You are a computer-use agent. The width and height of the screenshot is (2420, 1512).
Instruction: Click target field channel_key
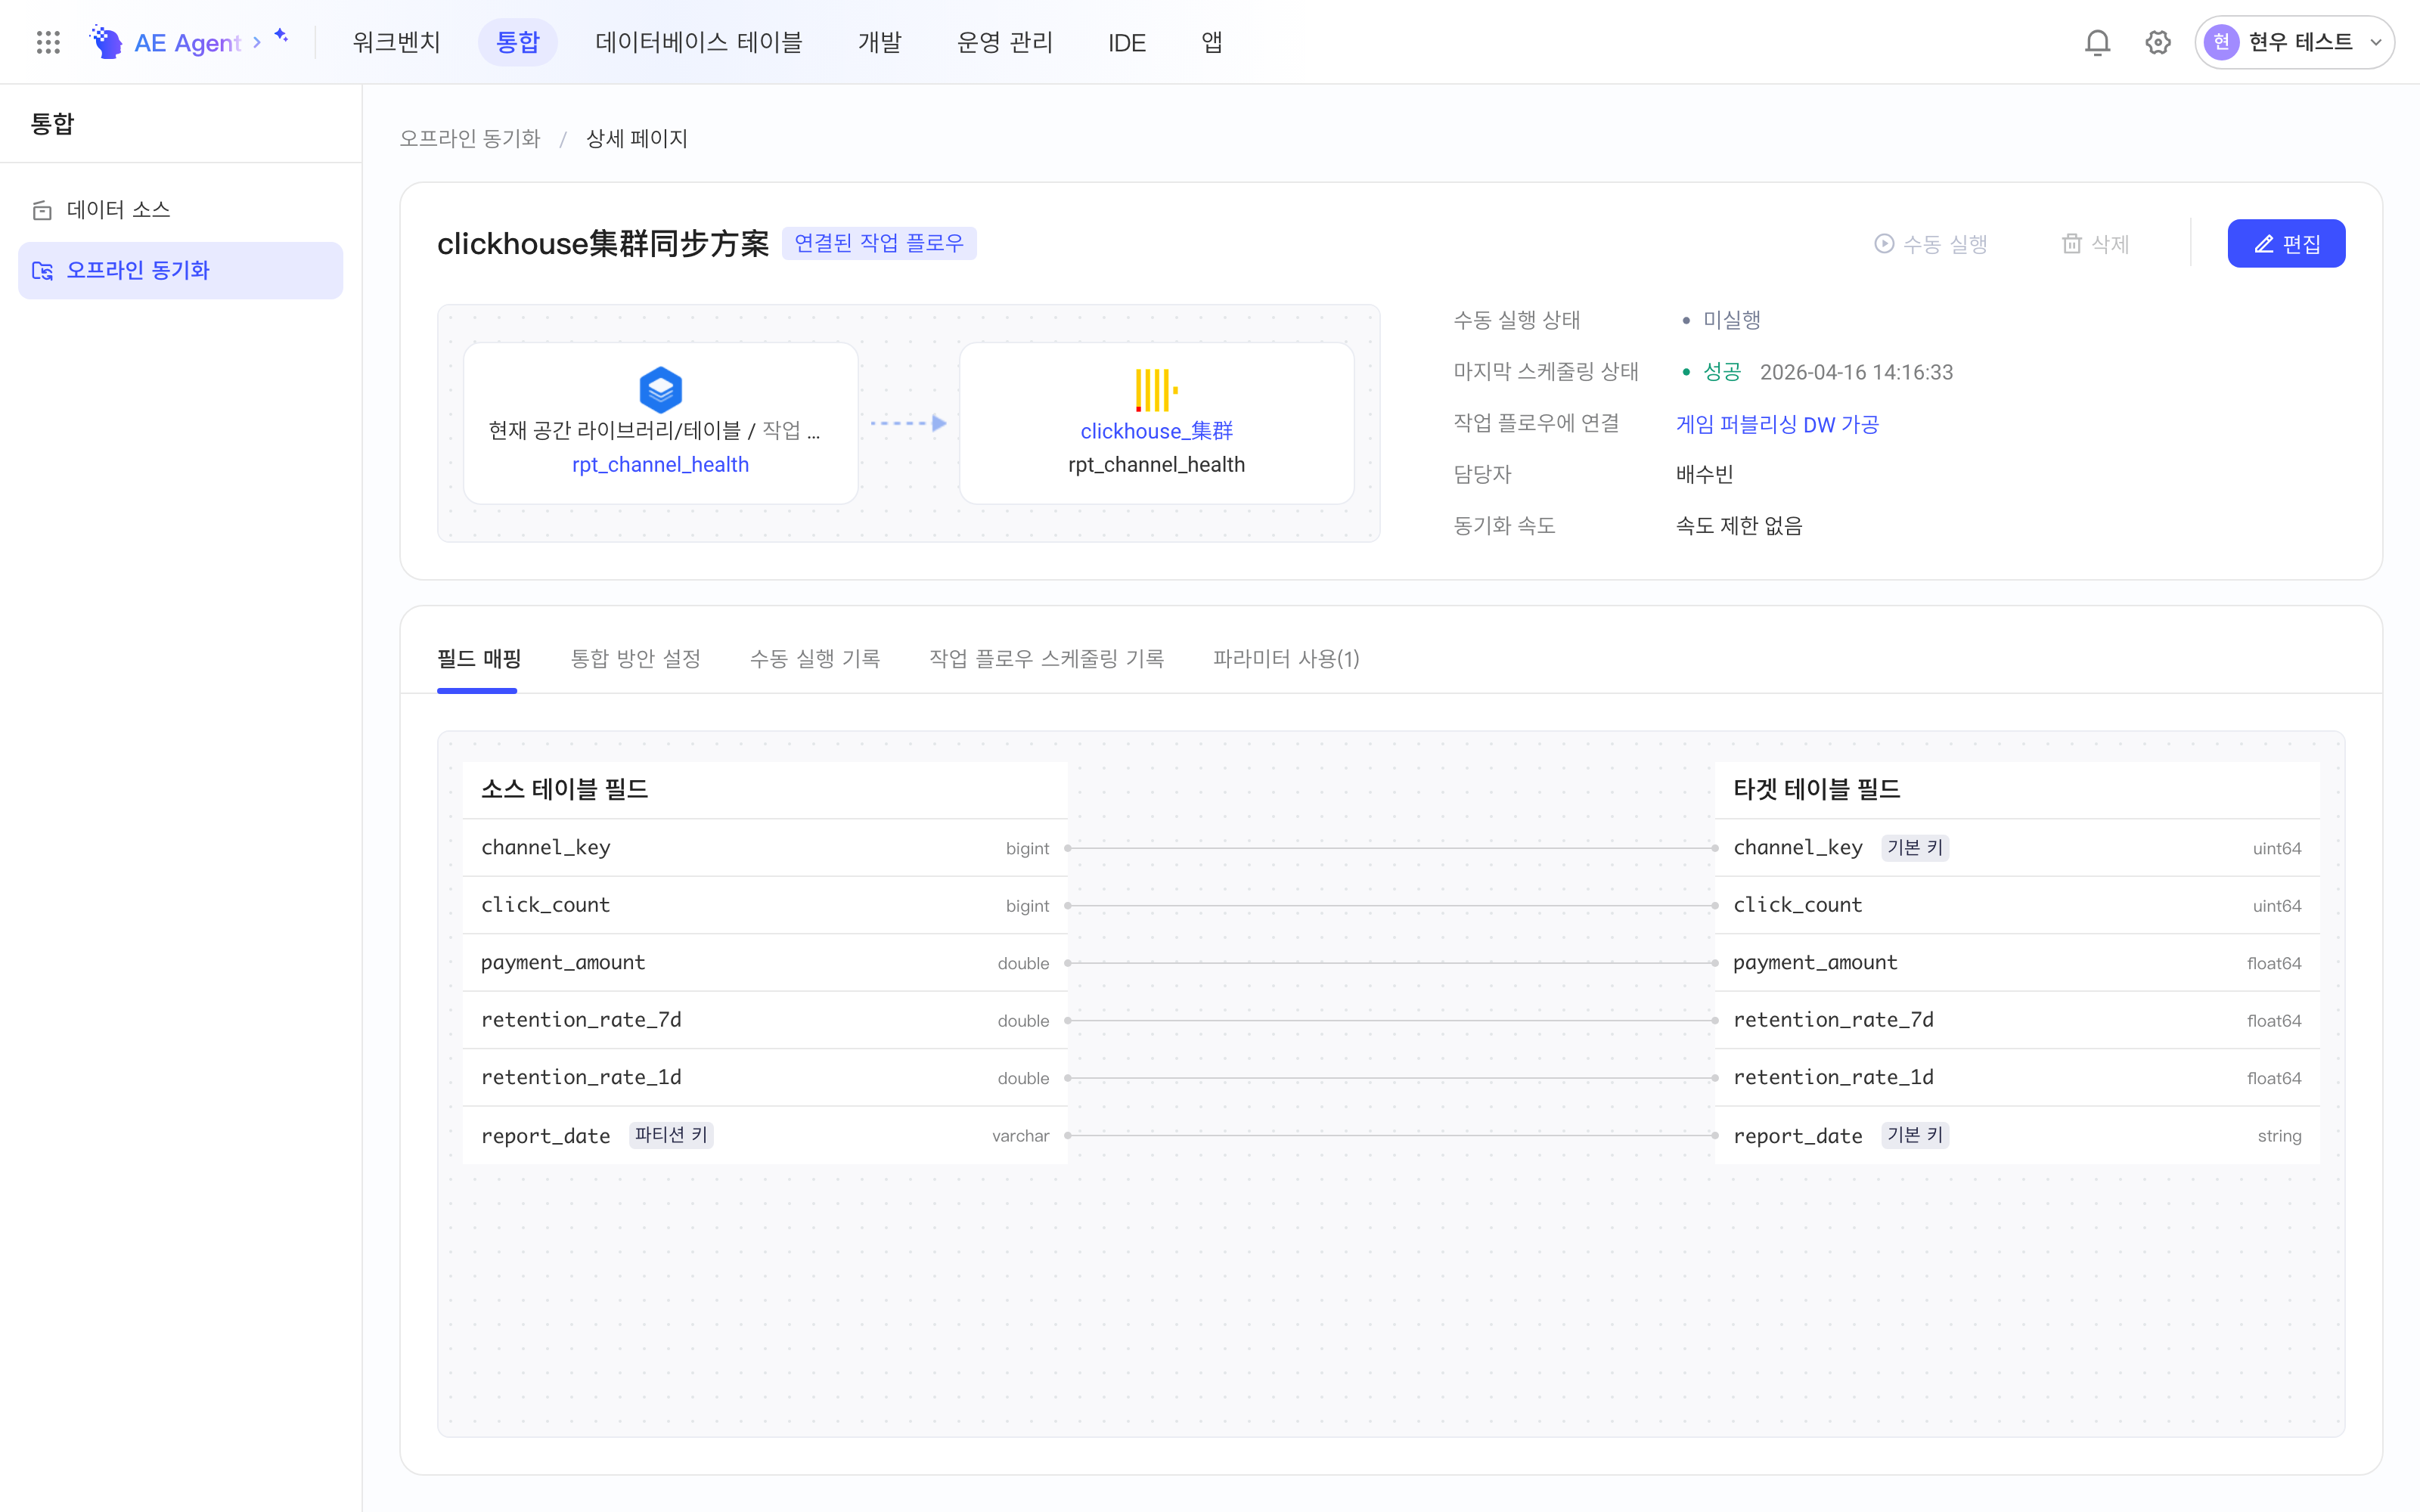[x=2017, y=848]
